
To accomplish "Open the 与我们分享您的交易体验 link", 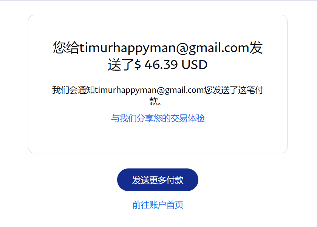I will click(158, 118).
